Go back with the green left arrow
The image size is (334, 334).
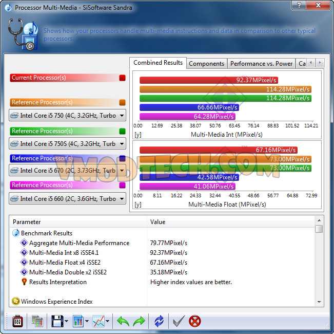123,321
